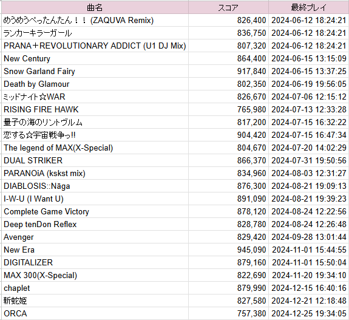This screenshot has width=349, height=320.
Task: Click the date cell 2024-07-06 12:15:12
Action: [309, 97]
